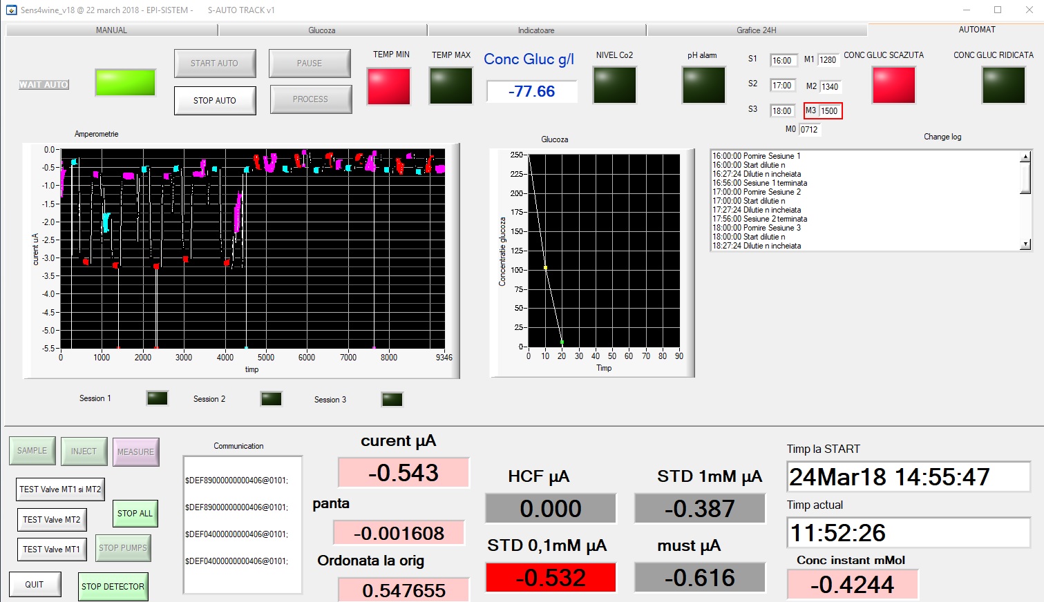Toggle the Session 3 indicator
1044x602 pixels.
392,399
